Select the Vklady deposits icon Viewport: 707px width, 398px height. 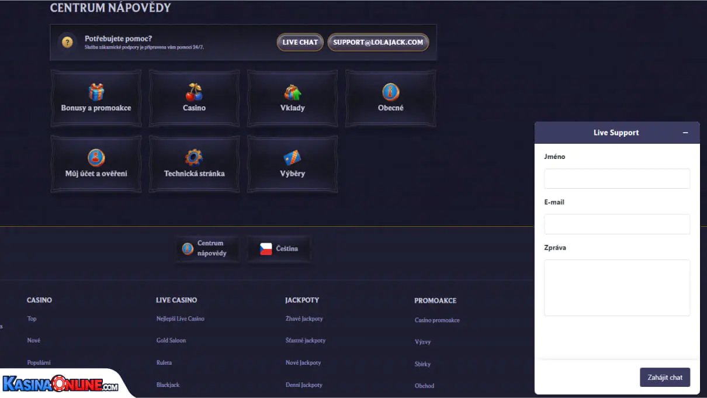pos(292,92)
